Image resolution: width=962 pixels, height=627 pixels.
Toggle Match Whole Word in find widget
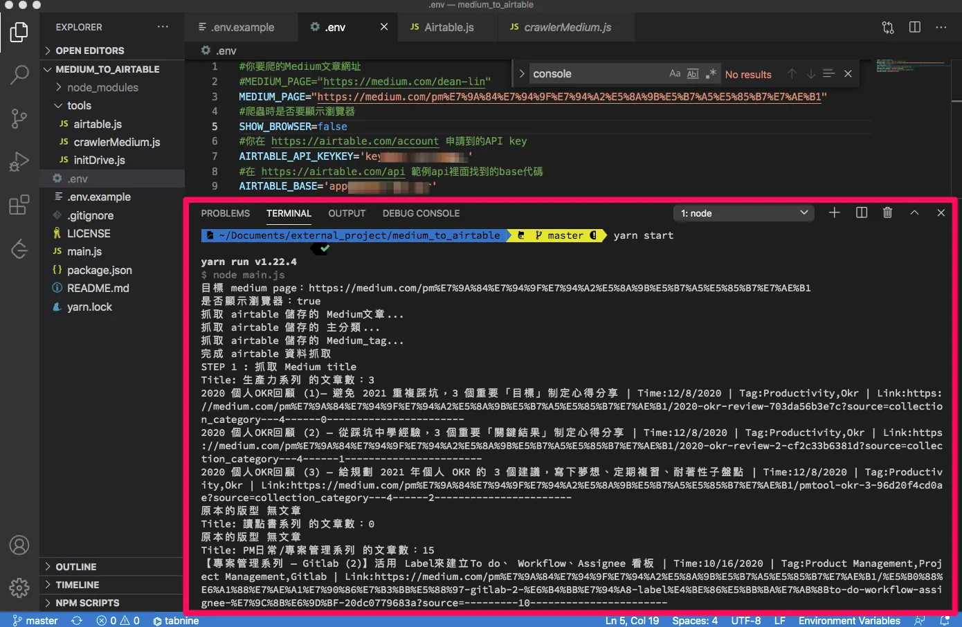(693, 73)
